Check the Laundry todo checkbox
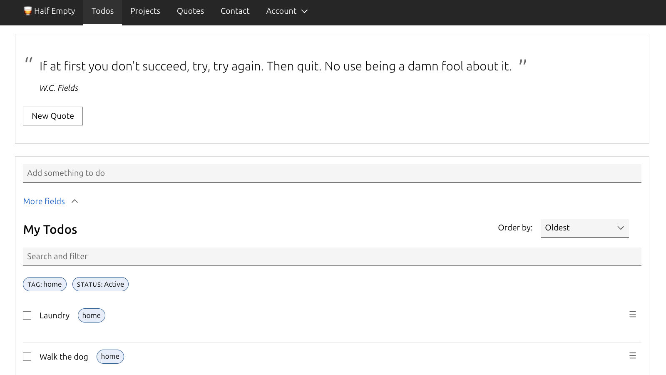 pyautogui.click(x=27, y=315)
